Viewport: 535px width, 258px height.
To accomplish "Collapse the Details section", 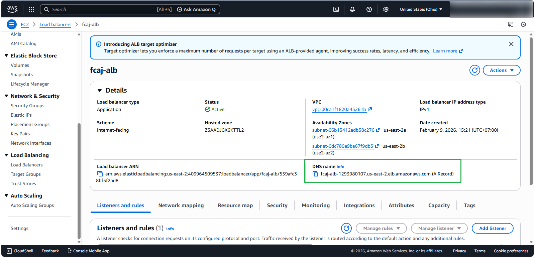I will coord(99,91).
